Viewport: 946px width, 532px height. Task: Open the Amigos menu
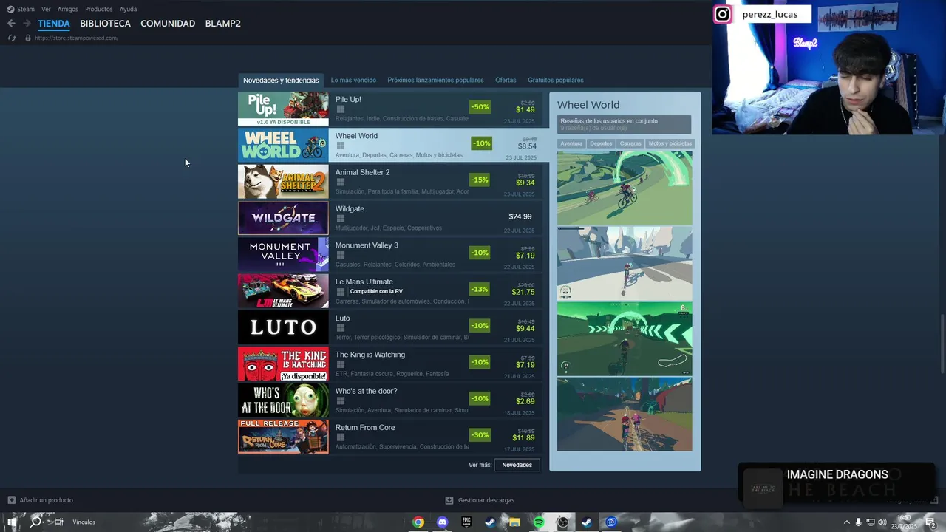(x=68, y=9)
